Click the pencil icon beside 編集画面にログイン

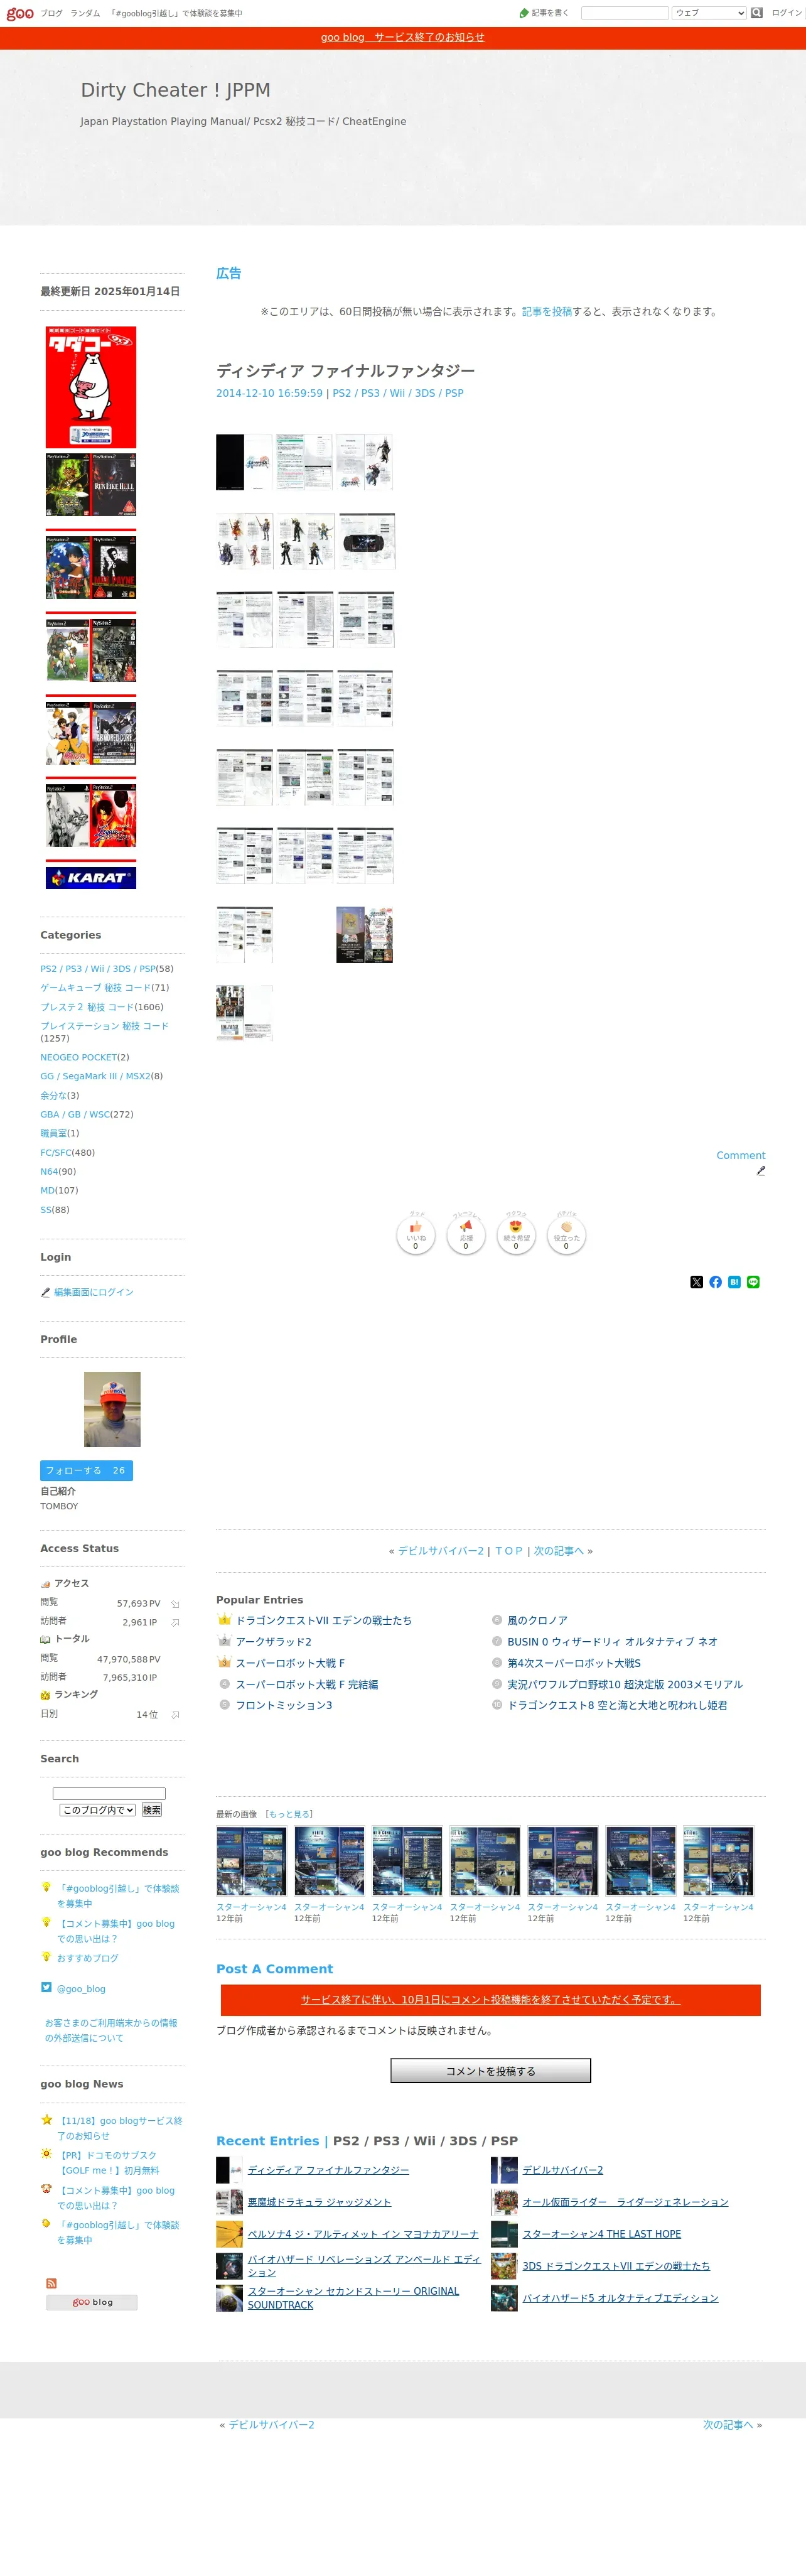point(45,1292)
